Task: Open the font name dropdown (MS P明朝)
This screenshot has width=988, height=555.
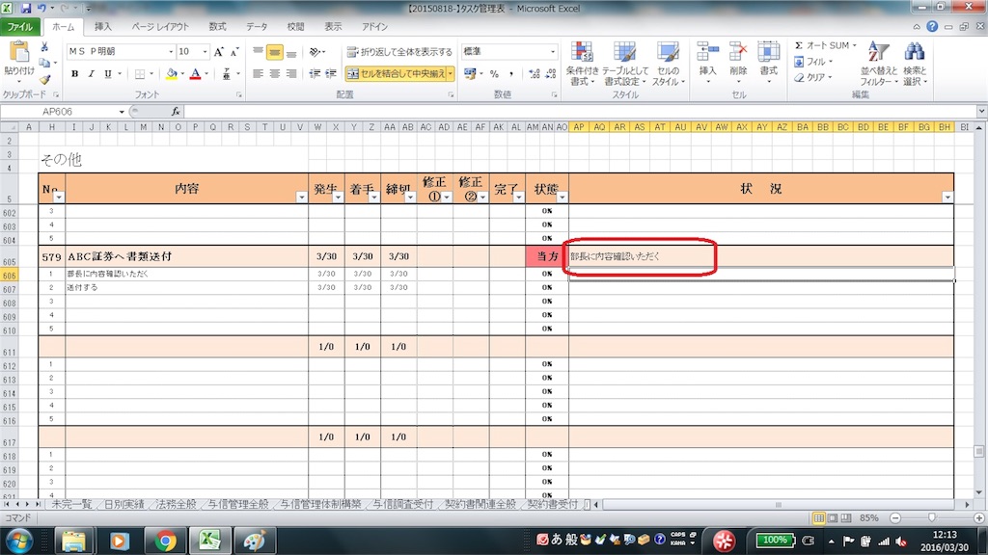Action: tap(170, 52)
